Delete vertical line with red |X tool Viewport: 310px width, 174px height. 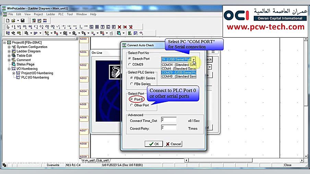point(125,27)
